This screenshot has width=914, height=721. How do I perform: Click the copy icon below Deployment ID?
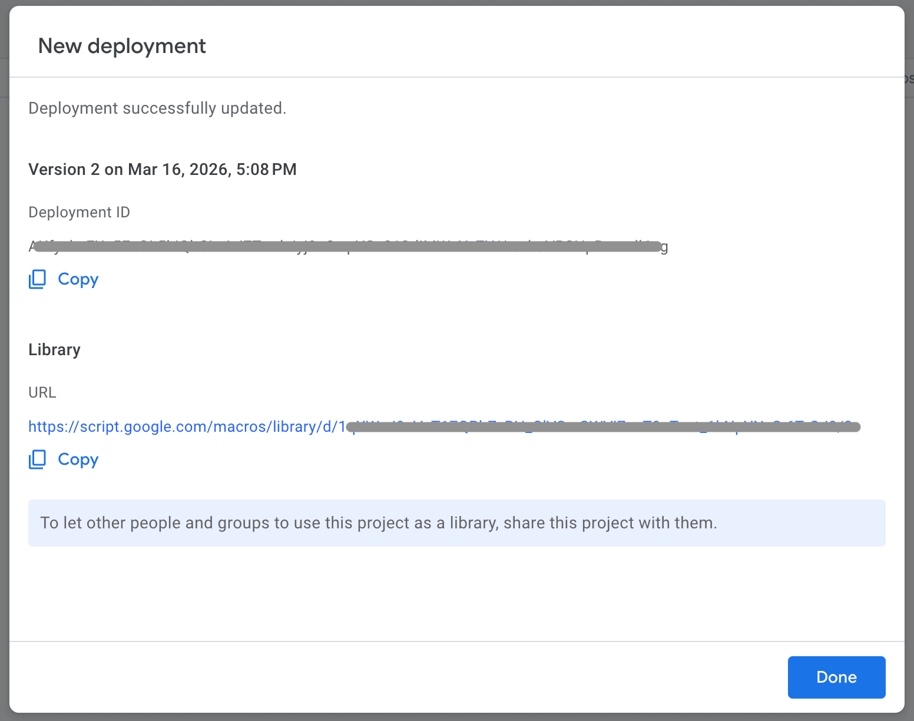pos(38,279)
